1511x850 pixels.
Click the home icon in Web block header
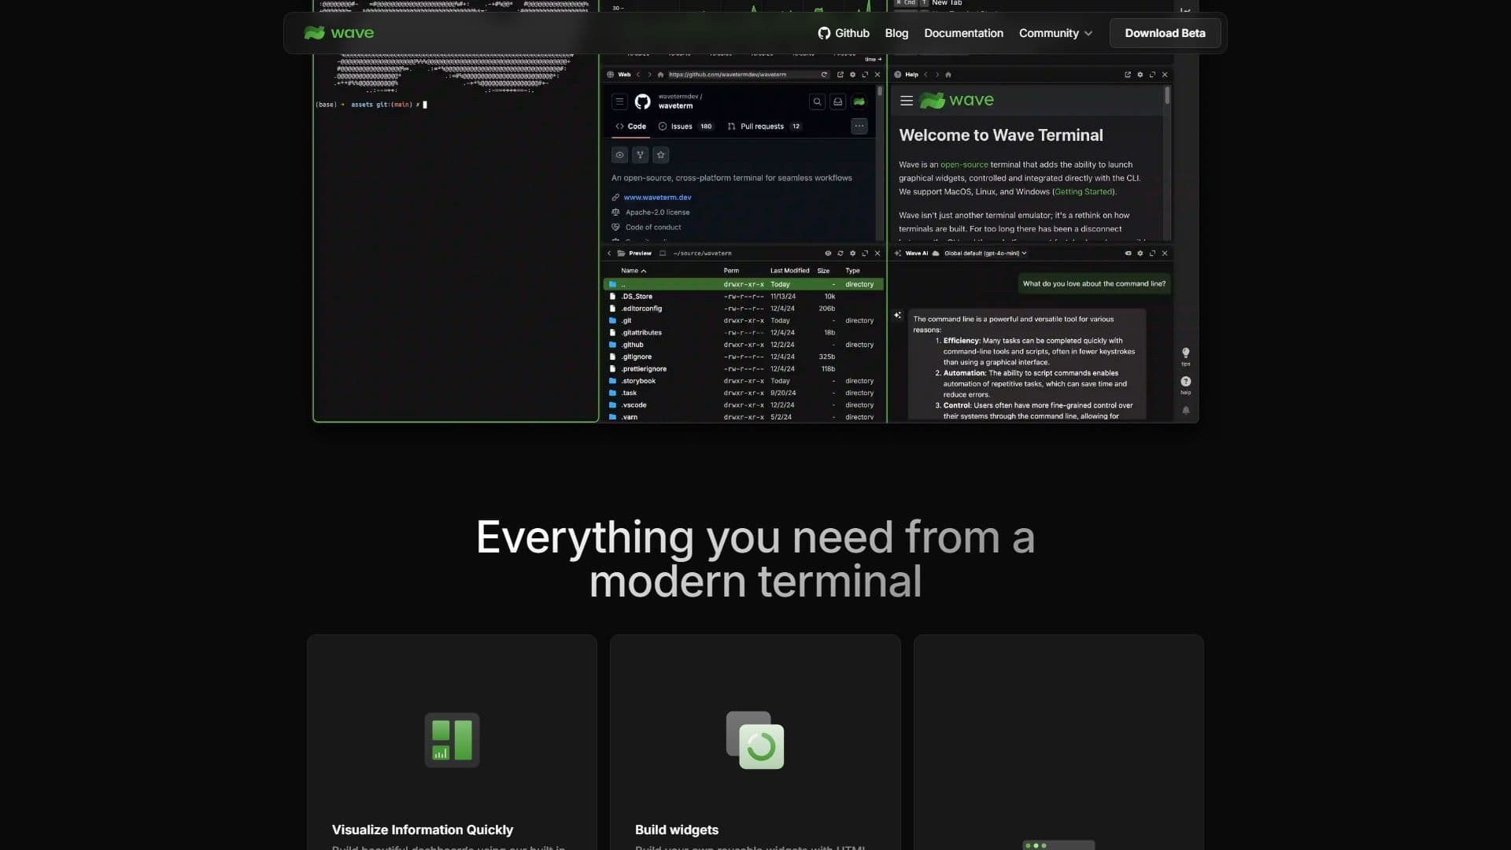click(660, 75)
